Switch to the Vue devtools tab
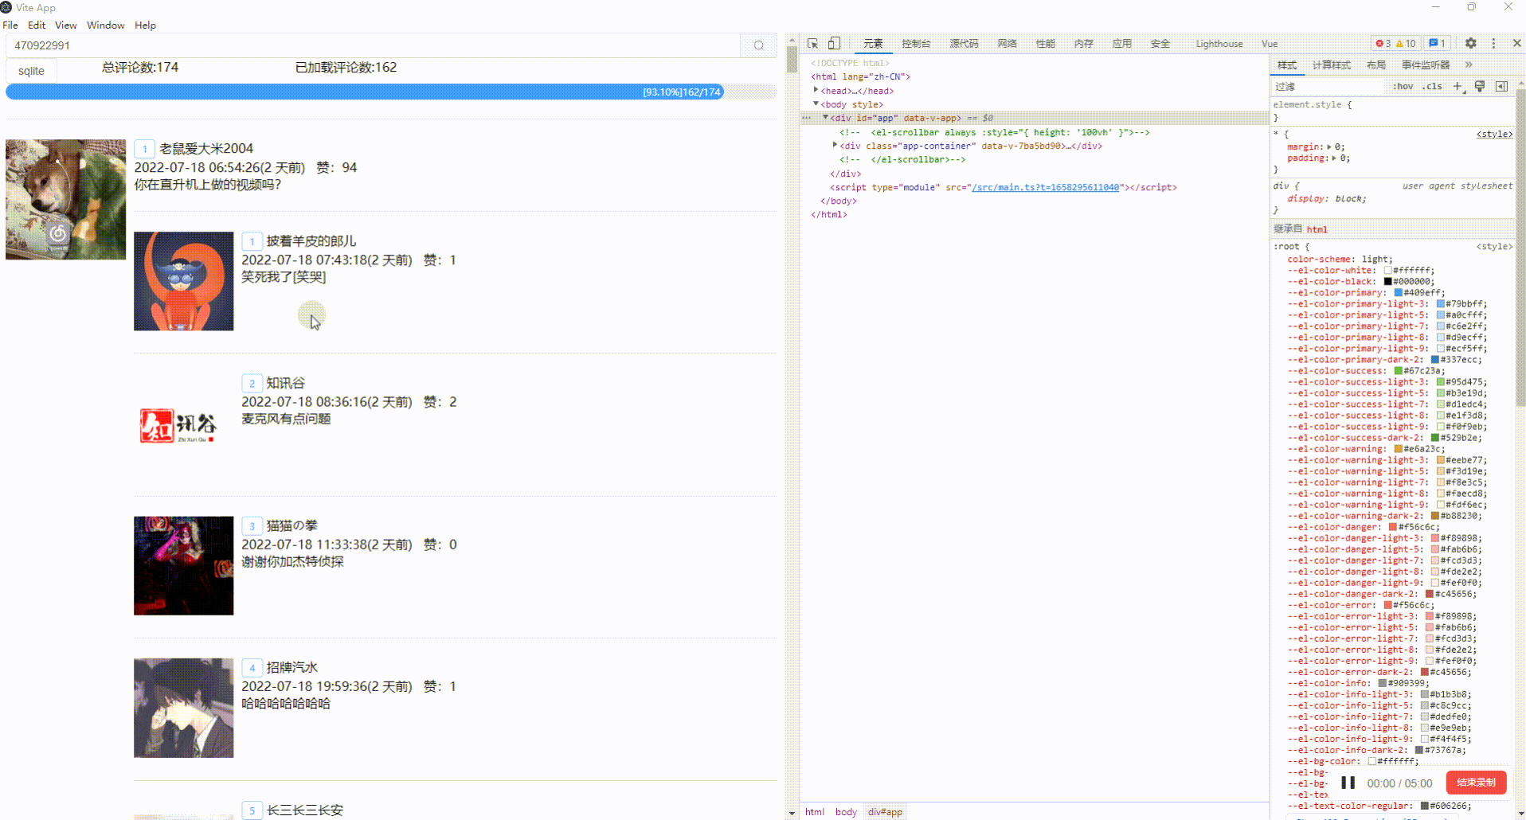Image resolution: width=1526 pixels, height=820 pixels. 1270,44
